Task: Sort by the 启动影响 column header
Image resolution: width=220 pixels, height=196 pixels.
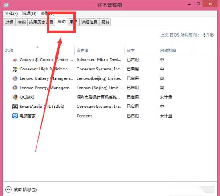Action: 174,50
